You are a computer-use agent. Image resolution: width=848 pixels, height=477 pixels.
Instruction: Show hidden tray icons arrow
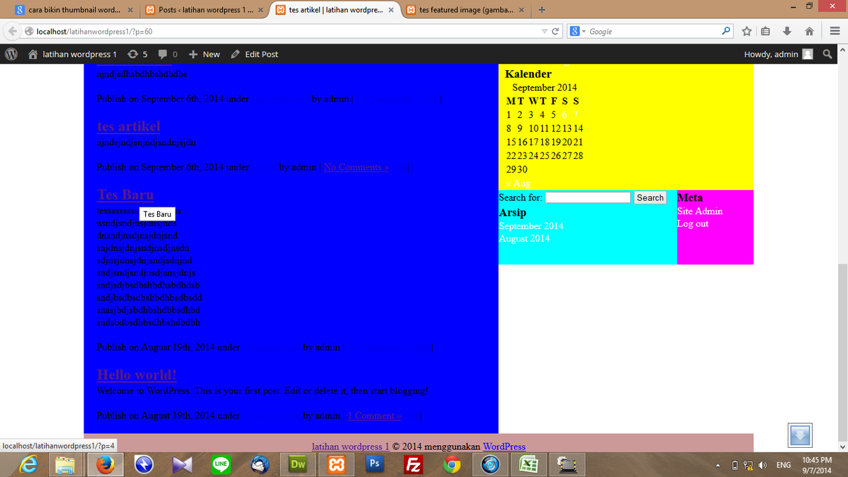[x=718, y=465]
